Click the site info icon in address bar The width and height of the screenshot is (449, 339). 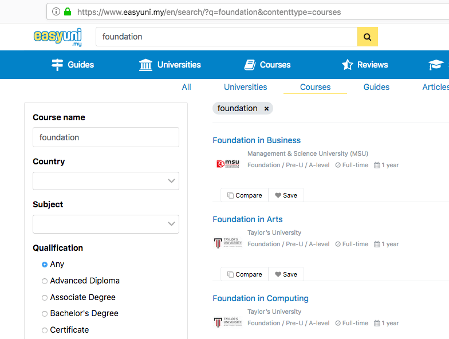click(x=56, y=11)
